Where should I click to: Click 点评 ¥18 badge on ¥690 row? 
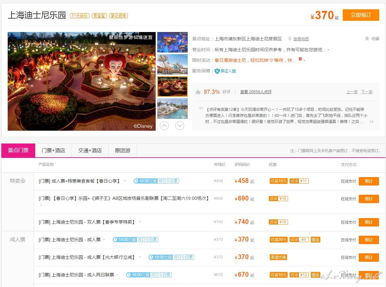tap(278, 199)
